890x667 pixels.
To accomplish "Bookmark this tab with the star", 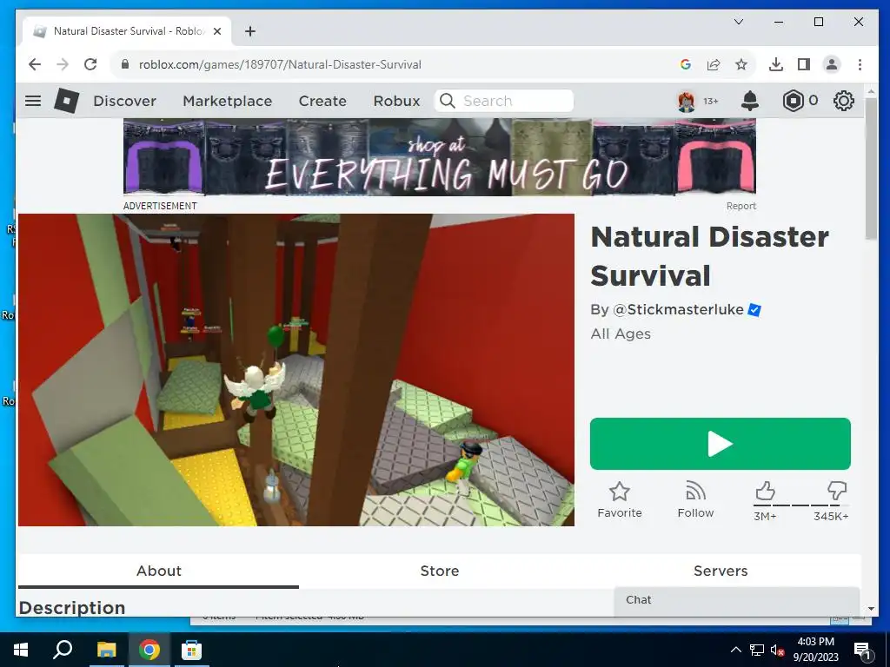I will (x=741, y=64).
